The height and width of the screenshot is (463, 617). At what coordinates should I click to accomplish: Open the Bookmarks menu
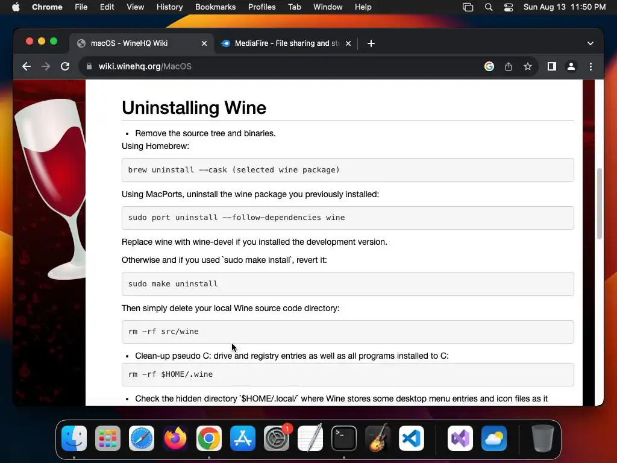point(216,7)
